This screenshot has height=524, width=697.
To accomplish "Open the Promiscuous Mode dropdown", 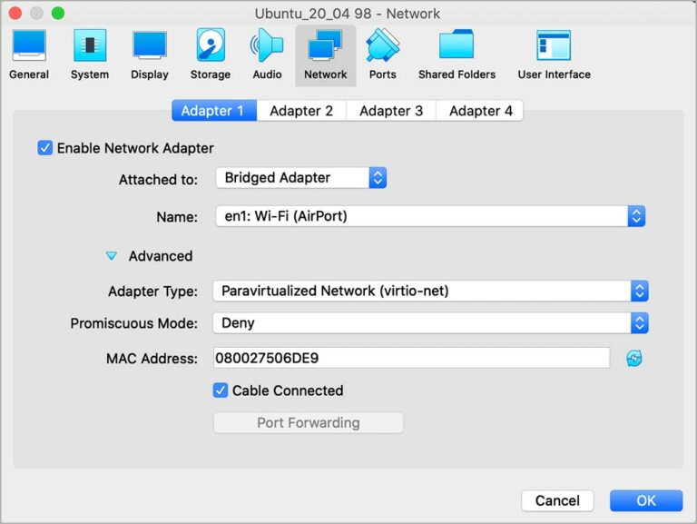I will click(x=430, y=323).
